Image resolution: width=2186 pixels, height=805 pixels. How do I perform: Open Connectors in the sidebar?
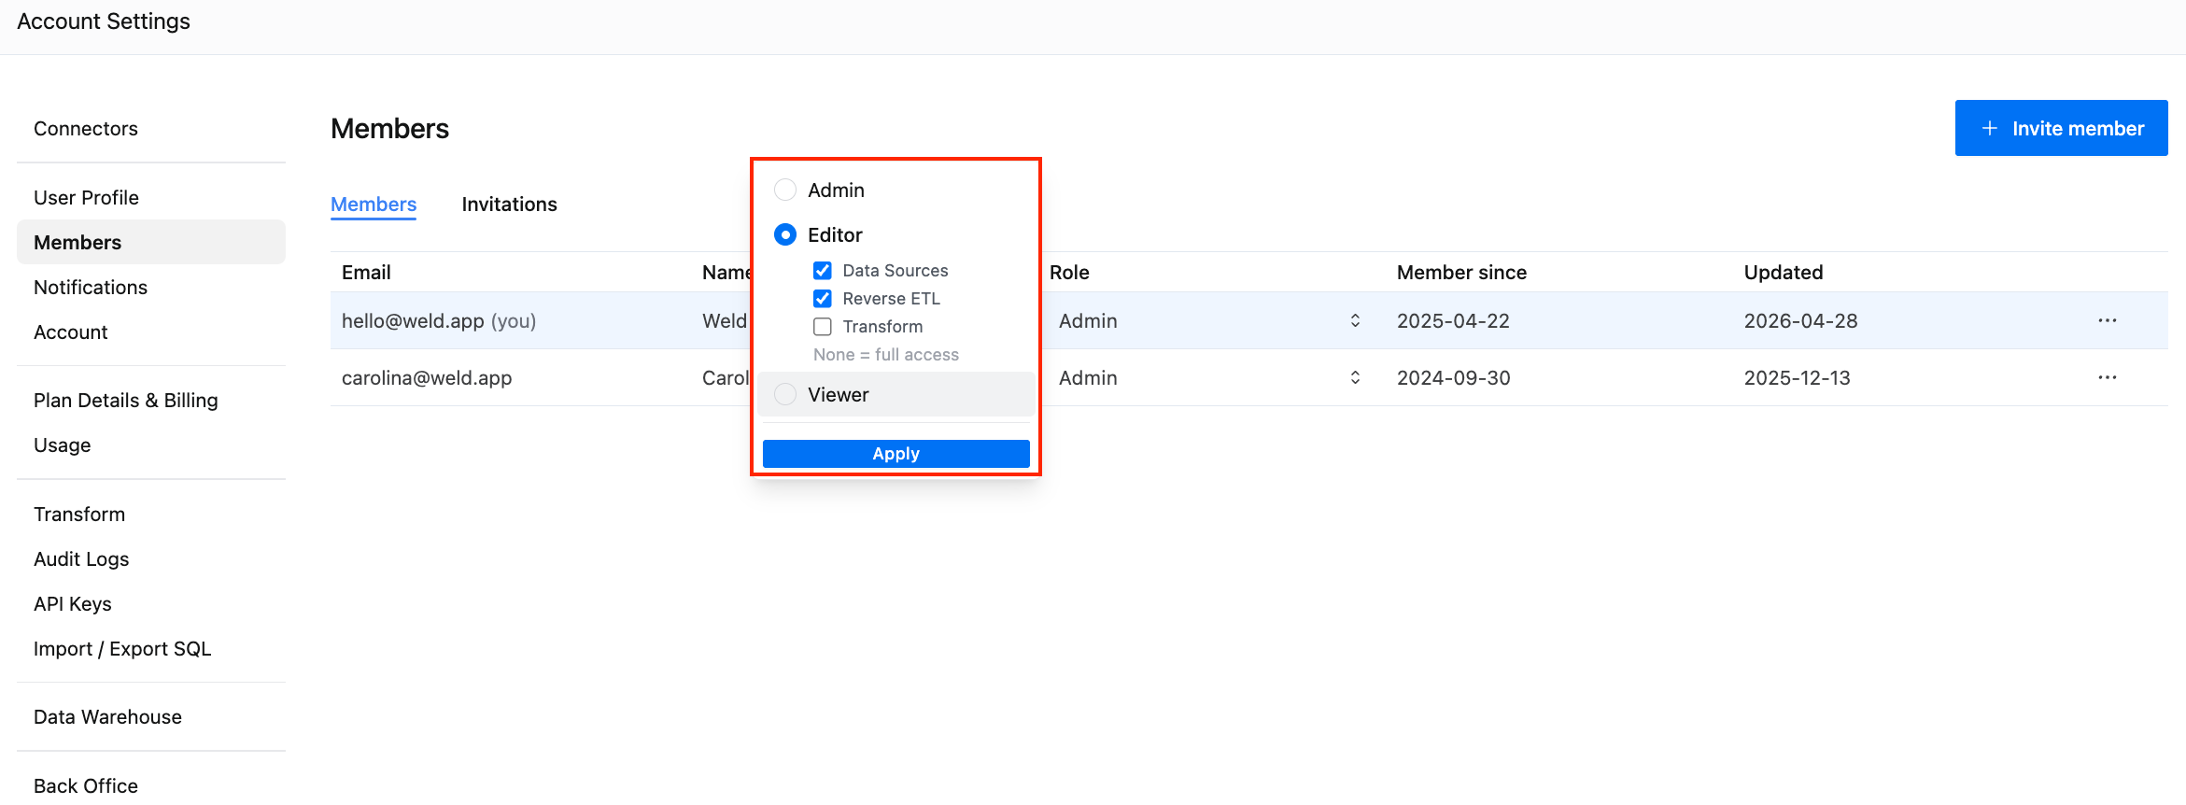tap(86, 129)
